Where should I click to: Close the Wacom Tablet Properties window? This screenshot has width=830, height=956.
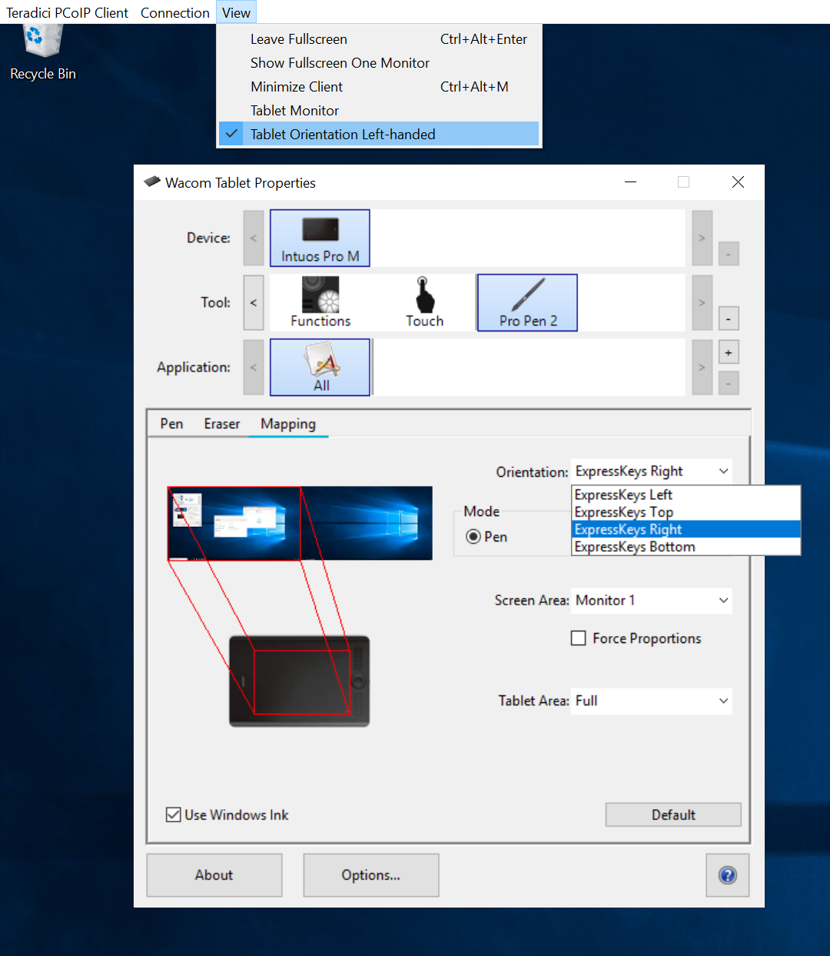738,182
